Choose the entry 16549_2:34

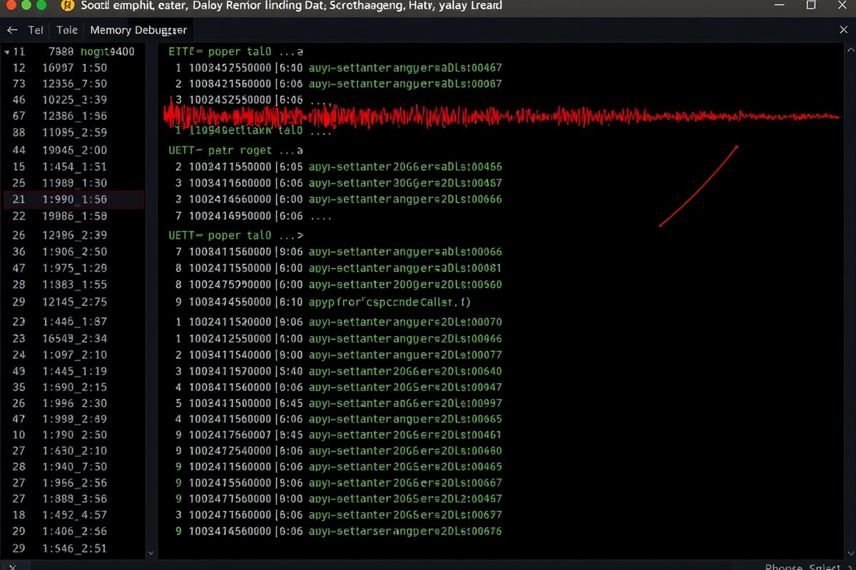point(74,338)
